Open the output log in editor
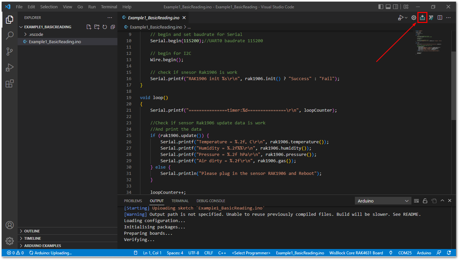 click(x=434, y=201)
